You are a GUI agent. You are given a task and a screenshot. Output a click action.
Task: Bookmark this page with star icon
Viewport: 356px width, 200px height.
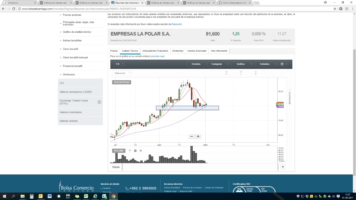[x=335, y=9]
